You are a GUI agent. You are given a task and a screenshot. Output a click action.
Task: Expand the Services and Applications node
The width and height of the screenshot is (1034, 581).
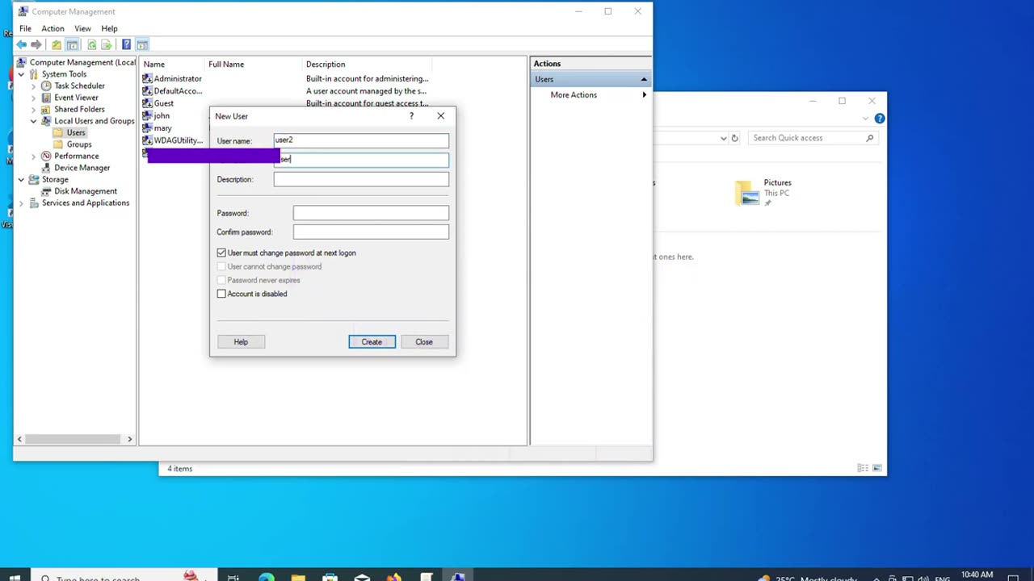point(21,203)
